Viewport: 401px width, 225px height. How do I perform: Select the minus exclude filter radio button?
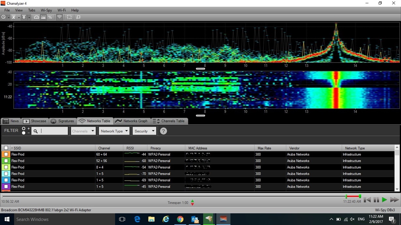point(23,133)
